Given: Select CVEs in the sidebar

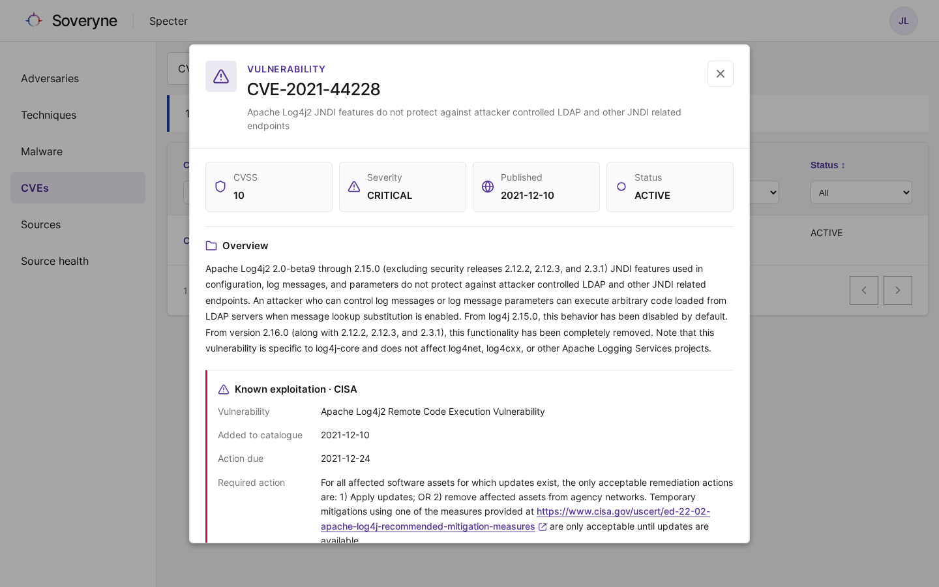Looking at the screenshot, I should (78, 188).
